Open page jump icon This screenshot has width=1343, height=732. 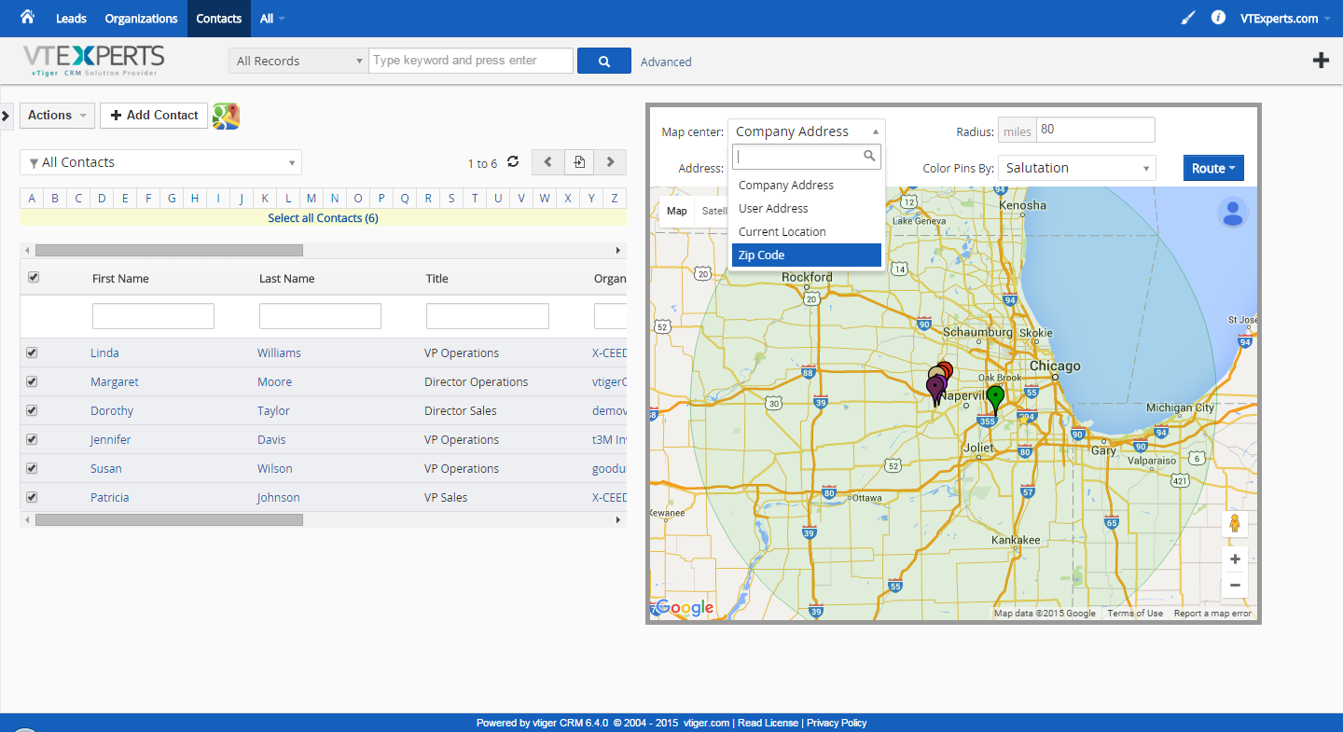tap(579, 162)
